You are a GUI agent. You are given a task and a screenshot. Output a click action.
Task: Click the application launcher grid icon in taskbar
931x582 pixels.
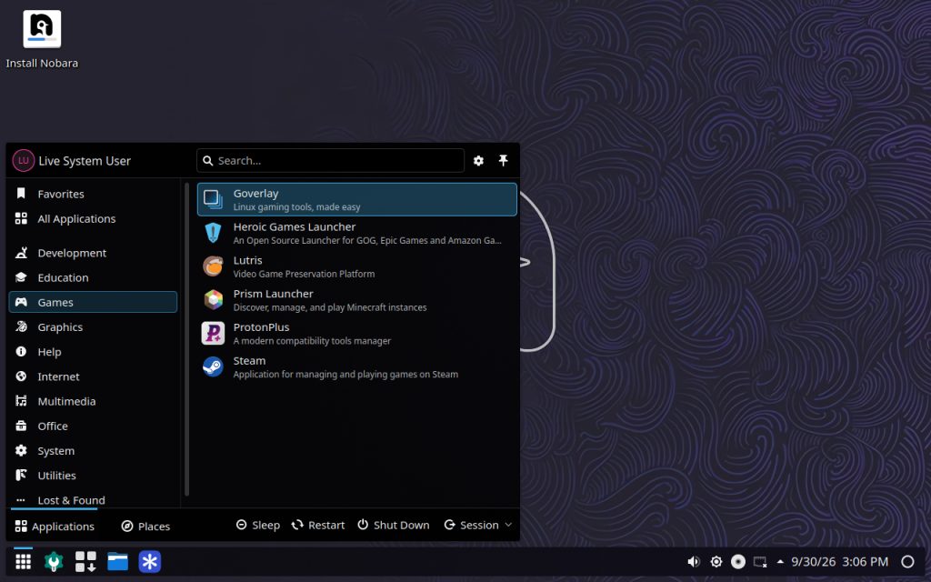(23, 561)
